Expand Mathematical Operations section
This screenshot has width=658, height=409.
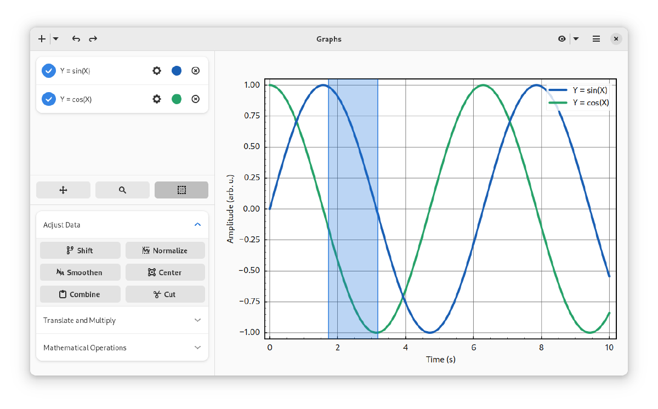click(x=198, y=348)
